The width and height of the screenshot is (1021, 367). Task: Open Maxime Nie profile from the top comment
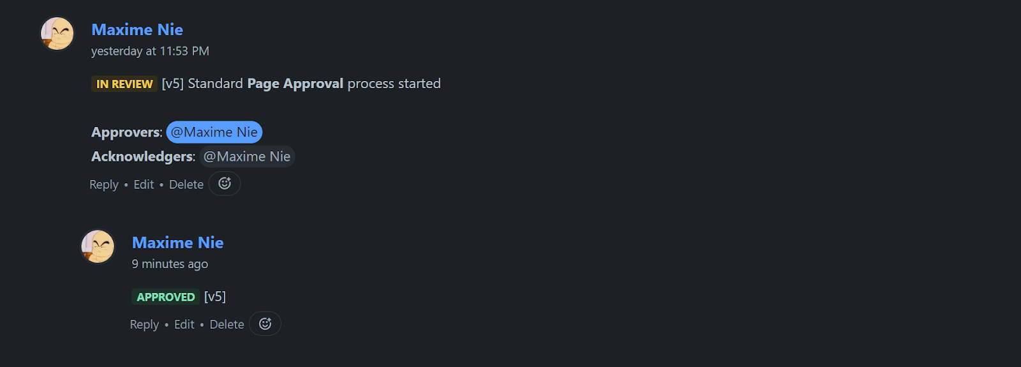click(x=137, y=29)
